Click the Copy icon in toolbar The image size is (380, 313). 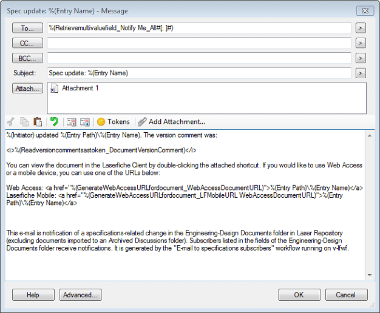[24, 121]
